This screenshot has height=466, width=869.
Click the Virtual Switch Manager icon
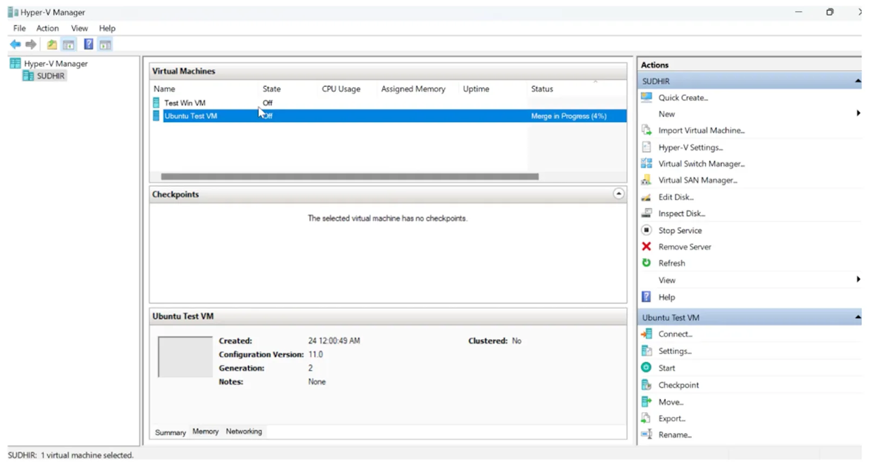[x=646, y=163]
